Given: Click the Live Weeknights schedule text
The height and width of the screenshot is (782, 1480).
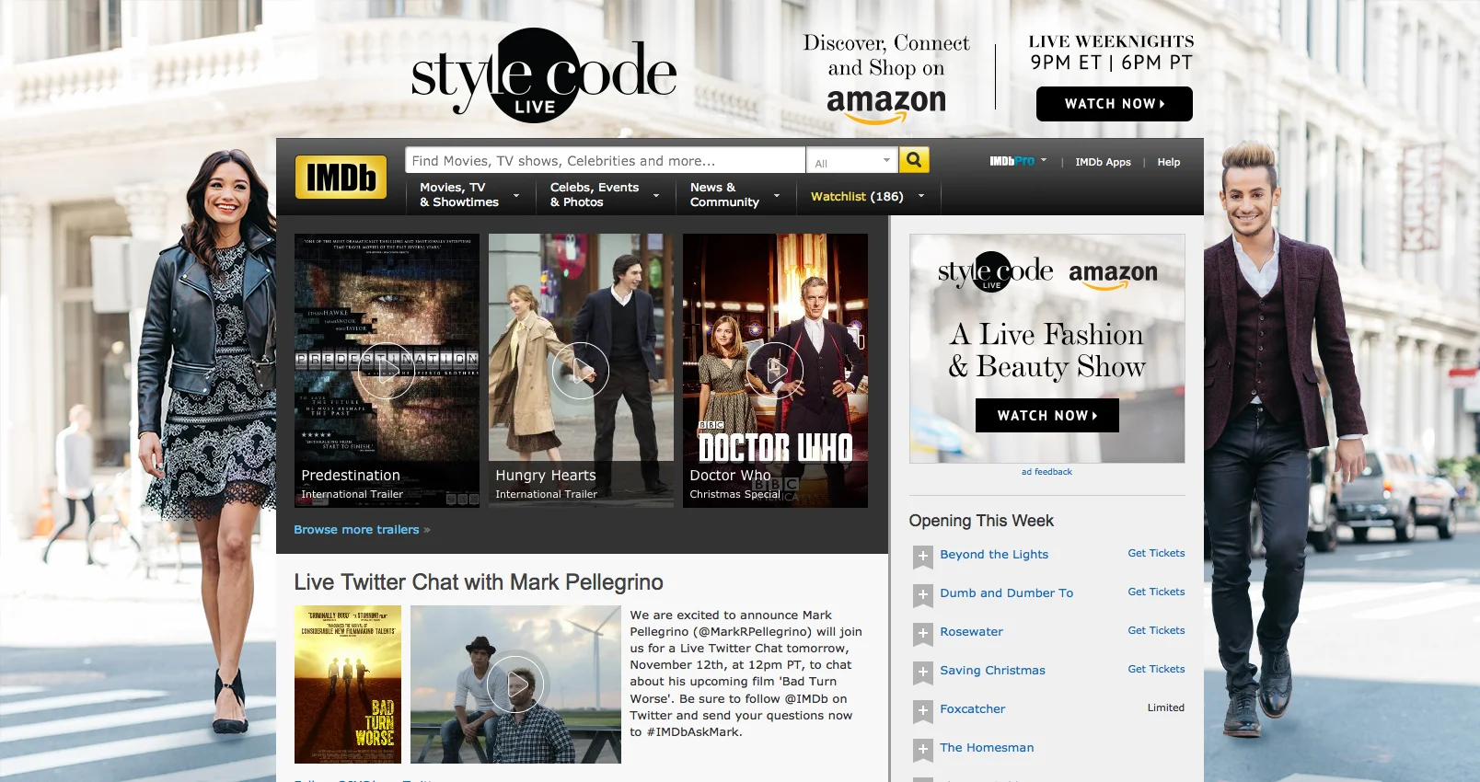Looking at the screenshot, I should coord(1111,52).
